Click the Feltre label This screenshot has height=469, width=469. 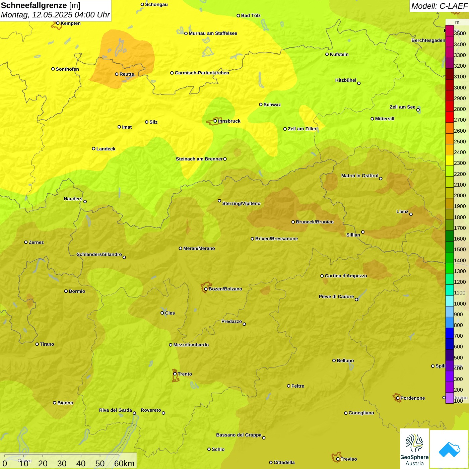point(298,386)
